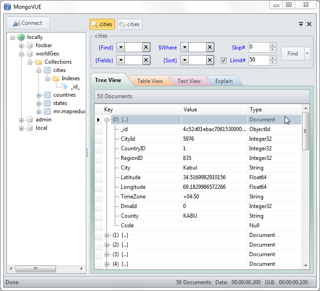The height and width of the screenshot is (291, 320).
Task: Select the countries collection table icon
Action: coord(47,95)
